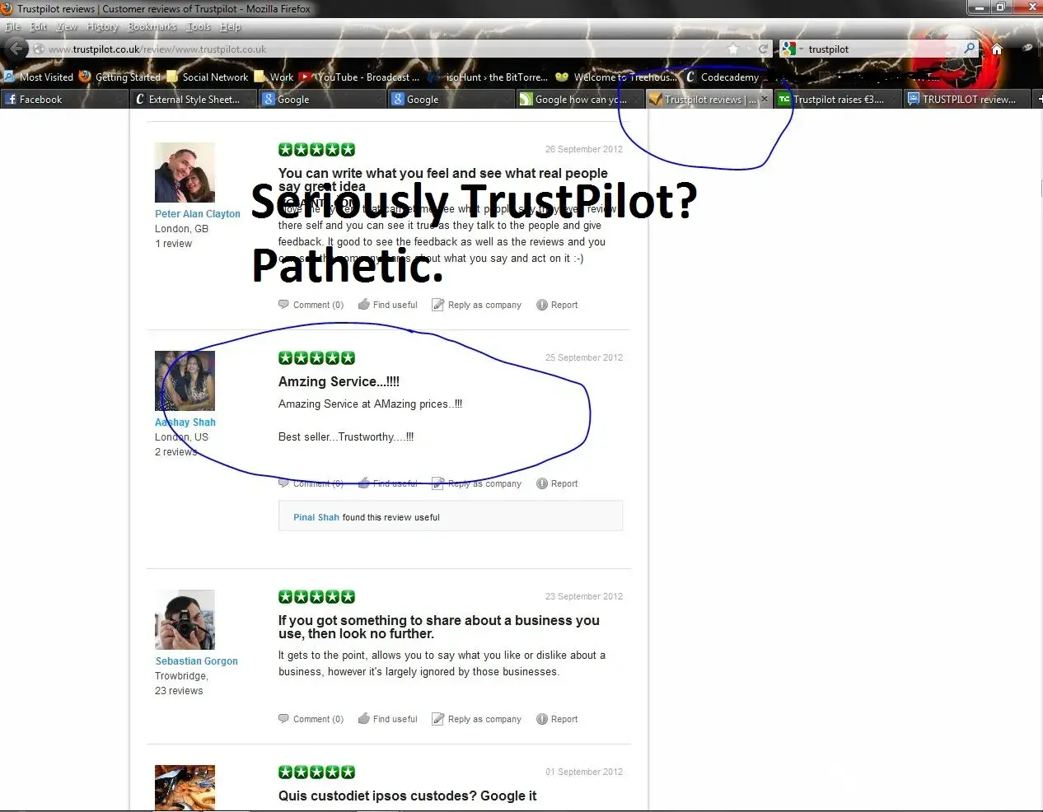
Task: Open a new tab with plus button
Action: (x=1038, y=100)
